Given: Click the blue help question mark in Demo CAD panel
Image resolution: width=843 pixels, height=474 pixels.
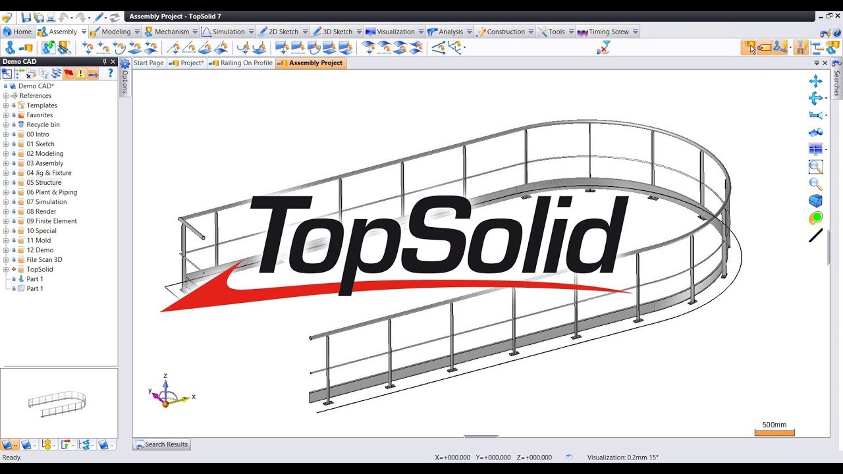Looking at the screenshot, I should [x=110, y=73].
